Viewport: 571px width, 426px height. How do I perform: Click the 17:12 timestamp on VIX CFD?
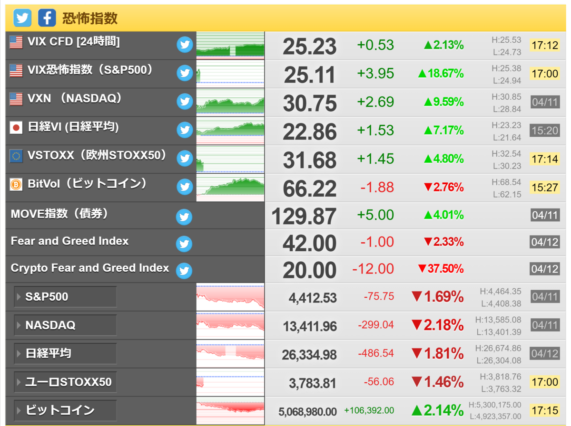pyautogui.click(x=544, y=45)
